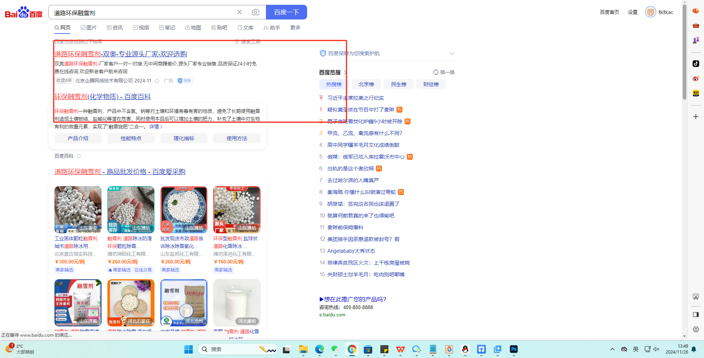
Task: Launch Microsoft Edge from the taskbar
Action: [319, 349]
